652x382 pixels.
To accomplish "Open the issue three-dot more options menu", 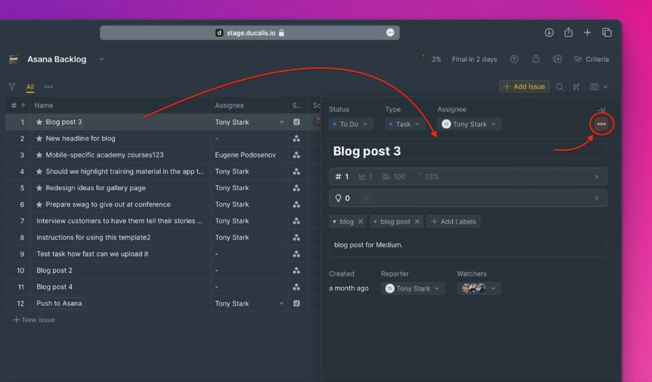I will pos(601,124).
